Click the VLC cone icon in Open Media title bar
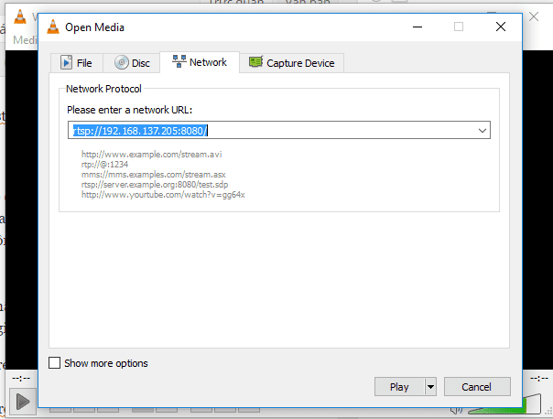Viewport: 553px width, 419px height. click(x=51, y=27)
